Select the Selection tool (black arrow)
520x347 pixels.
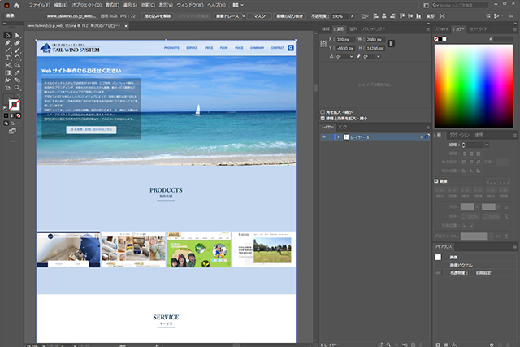7,35
